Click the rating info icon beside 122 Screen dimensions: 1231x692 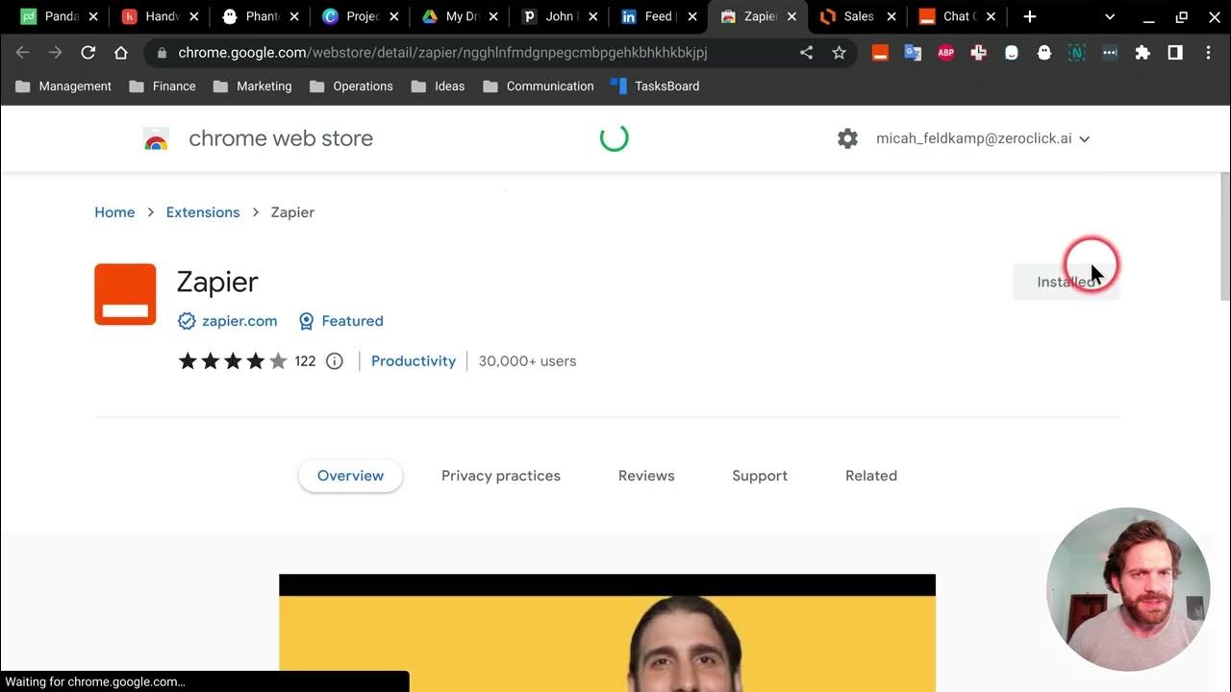coord(335,361)
